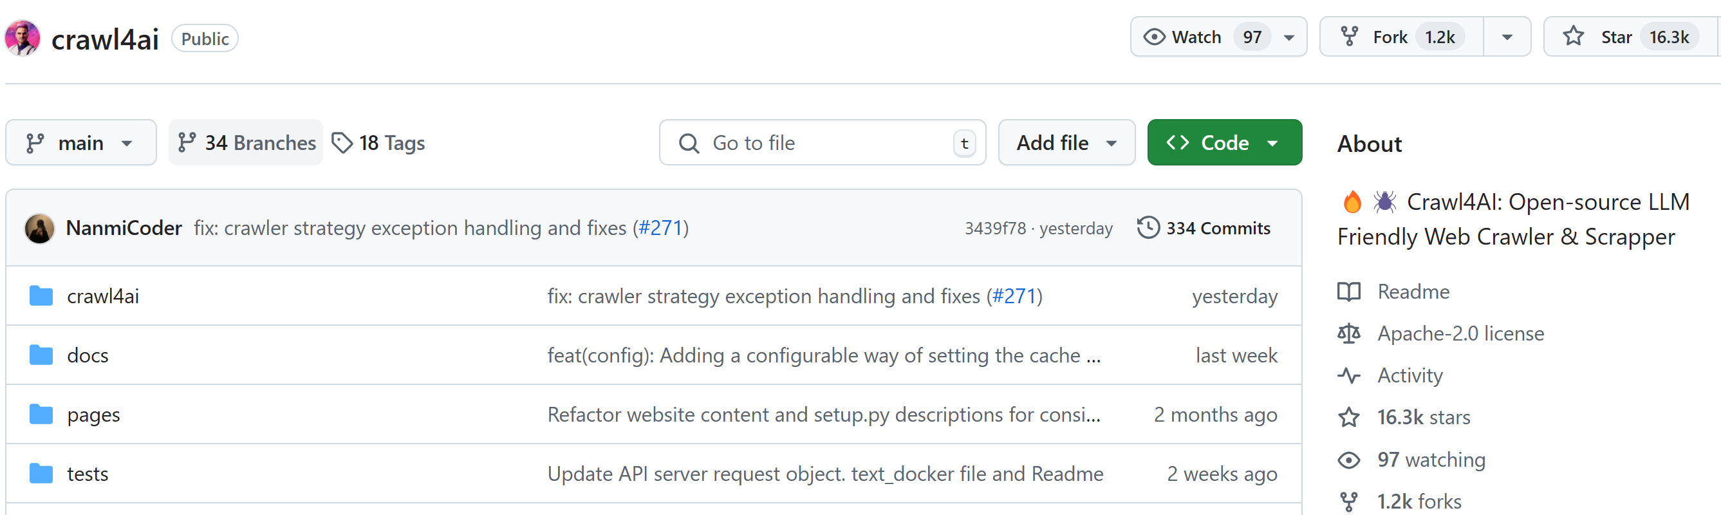The height and width of the screenshot is (515, 1721).
Task: Click the NanmiCoder commit author avatar
Action: pyautogui.click(x=39, y=229)
